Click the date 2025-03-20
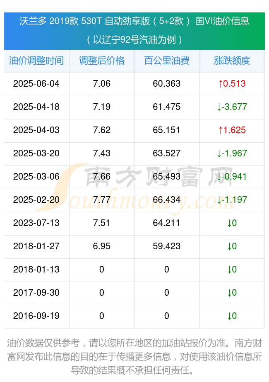This screenshot has width=269, height=382. click(36, 153)
